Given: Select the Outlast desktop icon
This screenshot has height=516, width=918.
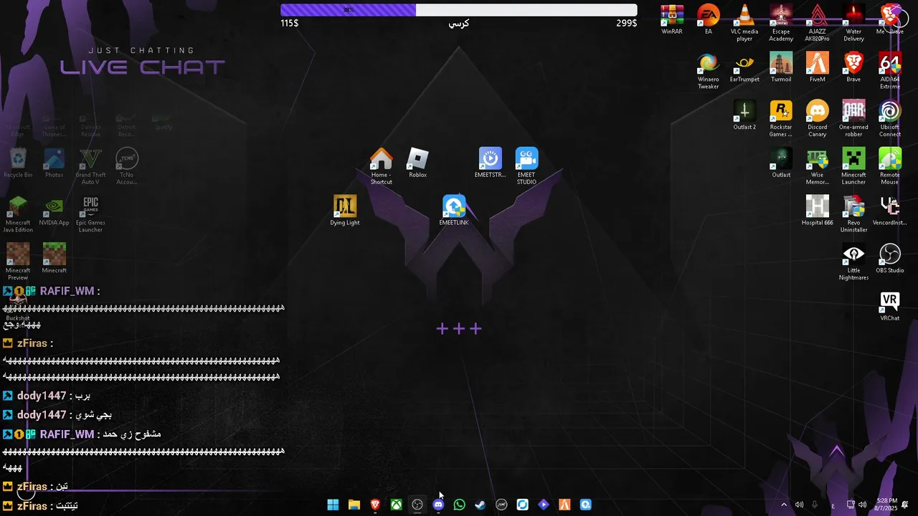Looking at the screenshot, I should pos(781,163).
